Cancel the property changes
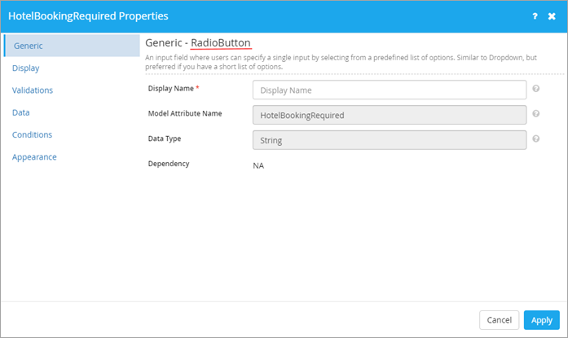This screenshot has width=568, height=338. pyautogui.click(x=500, y=320)
